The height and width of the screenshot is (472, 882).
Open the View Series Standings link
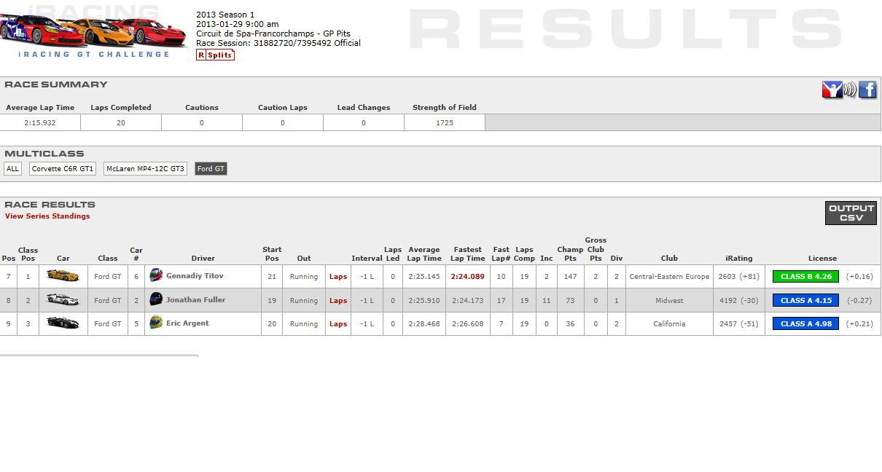[x=47, y=216]
